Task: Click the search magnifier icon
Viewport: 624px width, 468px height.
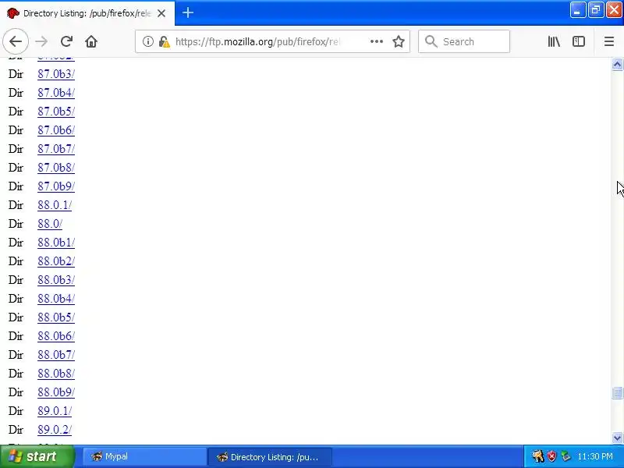Action: [431, 41]
